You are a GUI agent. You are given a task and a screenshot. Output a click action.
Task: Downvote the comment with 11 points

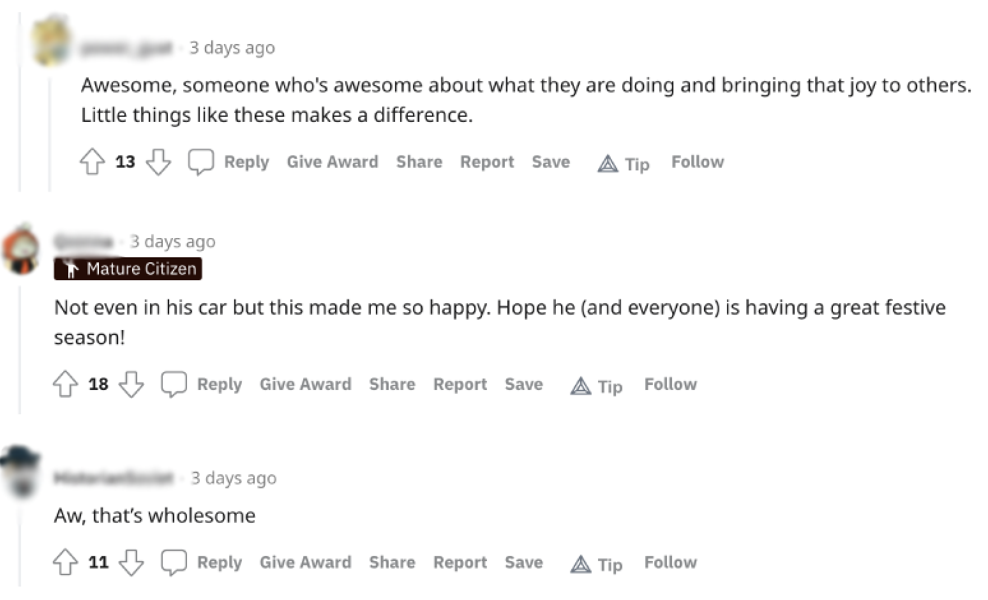click(131, 562)
